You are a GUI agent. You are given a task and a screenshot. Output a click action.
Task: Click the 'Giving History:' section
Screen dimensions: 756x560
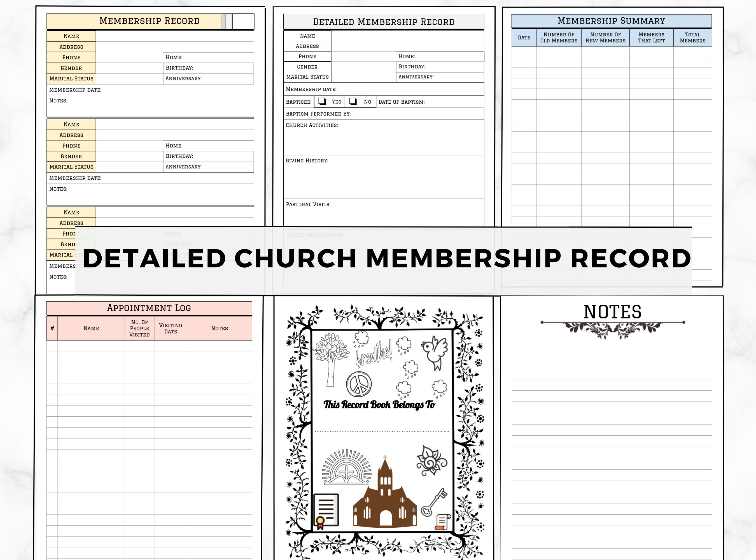coord(384,177)
